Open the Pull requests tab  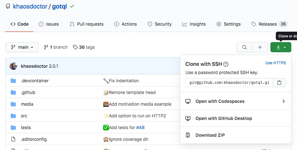click(x=87, y=24)
